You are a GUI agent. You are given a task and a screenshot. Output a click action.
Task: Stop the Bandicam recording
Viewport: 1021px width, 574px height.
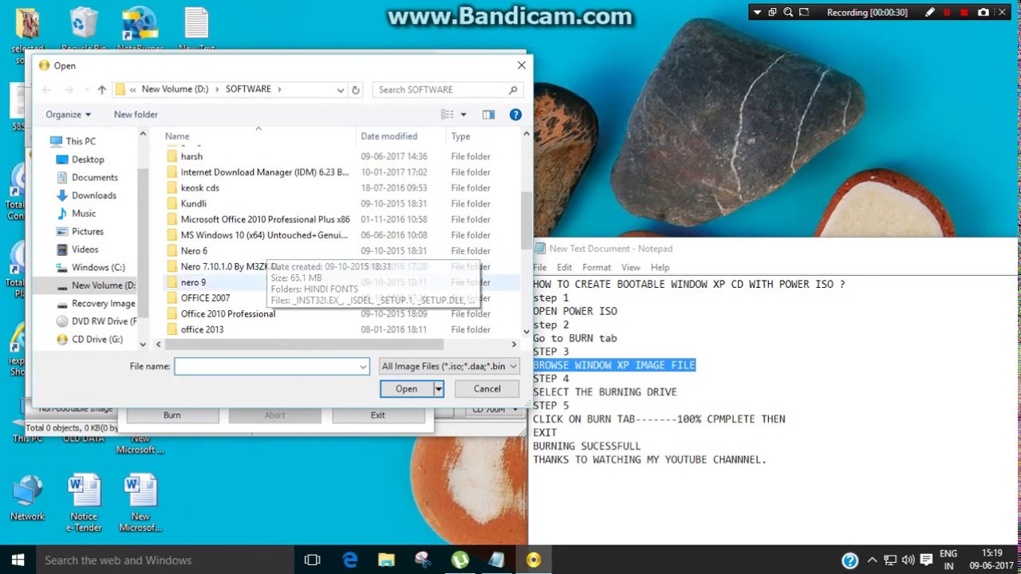click(x=964, y=12)
